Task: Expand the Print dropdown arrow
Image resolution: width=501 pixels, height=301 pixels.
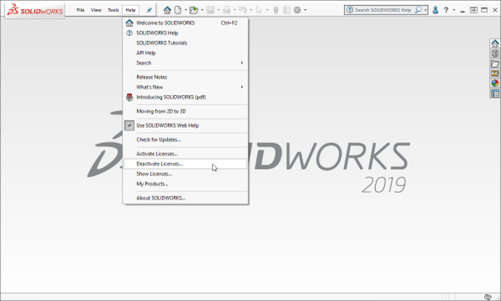Action: click(234, 10)
